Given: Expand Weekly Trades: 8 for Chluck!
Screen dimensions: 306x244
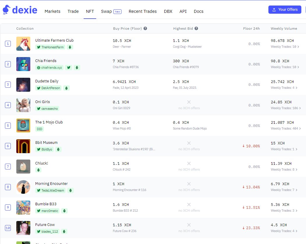Looking at the screenshot, I should click(284, 169).
